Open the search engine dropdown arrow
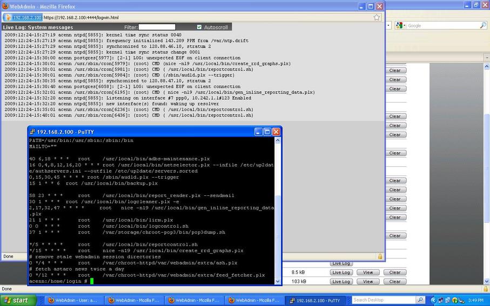The height and width of the screenshot is (306, 490). [x=405, y=25]
